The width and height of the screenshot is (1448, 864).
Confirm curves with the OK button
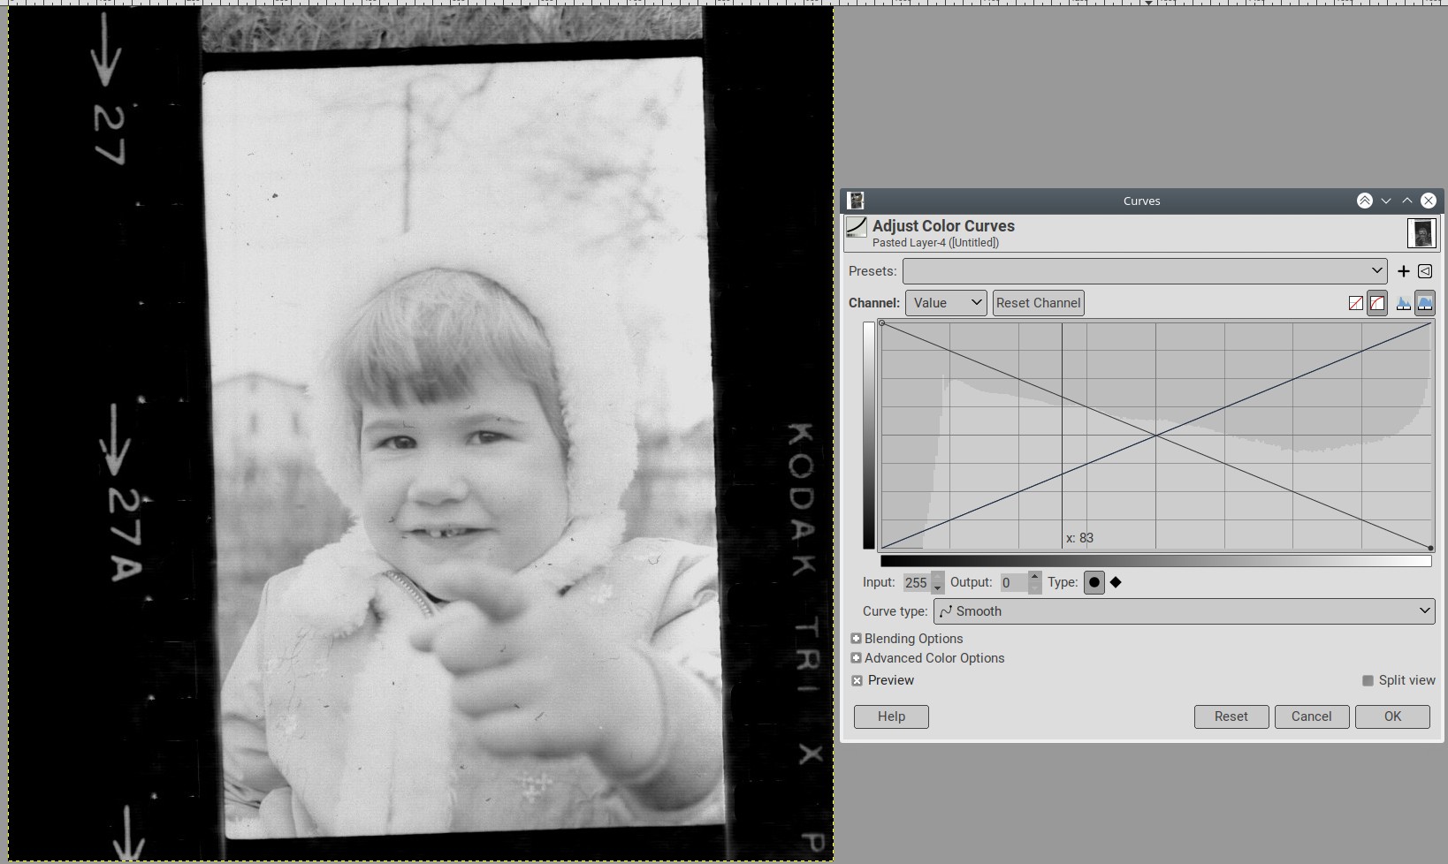click(x=1392, y=716)
